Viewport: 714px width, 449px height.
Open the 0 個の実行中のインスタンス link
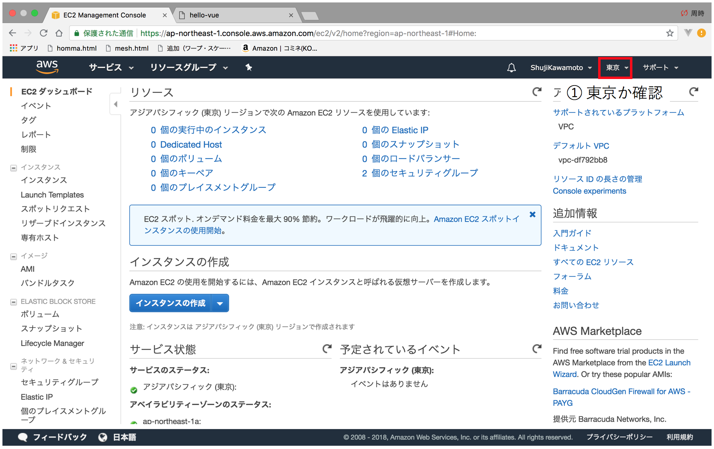click(208, 130)
